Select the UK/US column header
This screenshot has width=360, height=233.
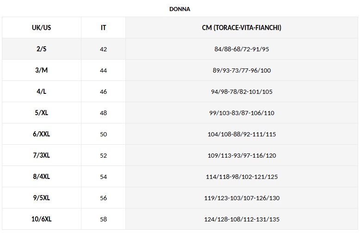42,28
